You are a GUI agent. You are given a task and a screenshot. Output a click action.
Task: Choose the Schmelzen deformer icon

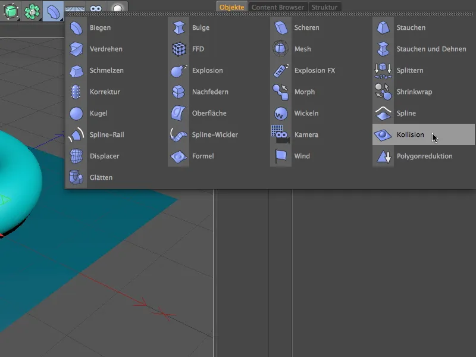pos(76,70)
